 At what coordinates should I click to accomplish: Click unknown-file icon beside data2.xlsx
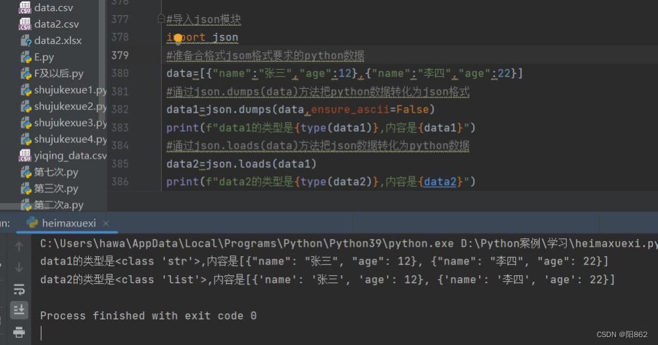pos(26,40)
